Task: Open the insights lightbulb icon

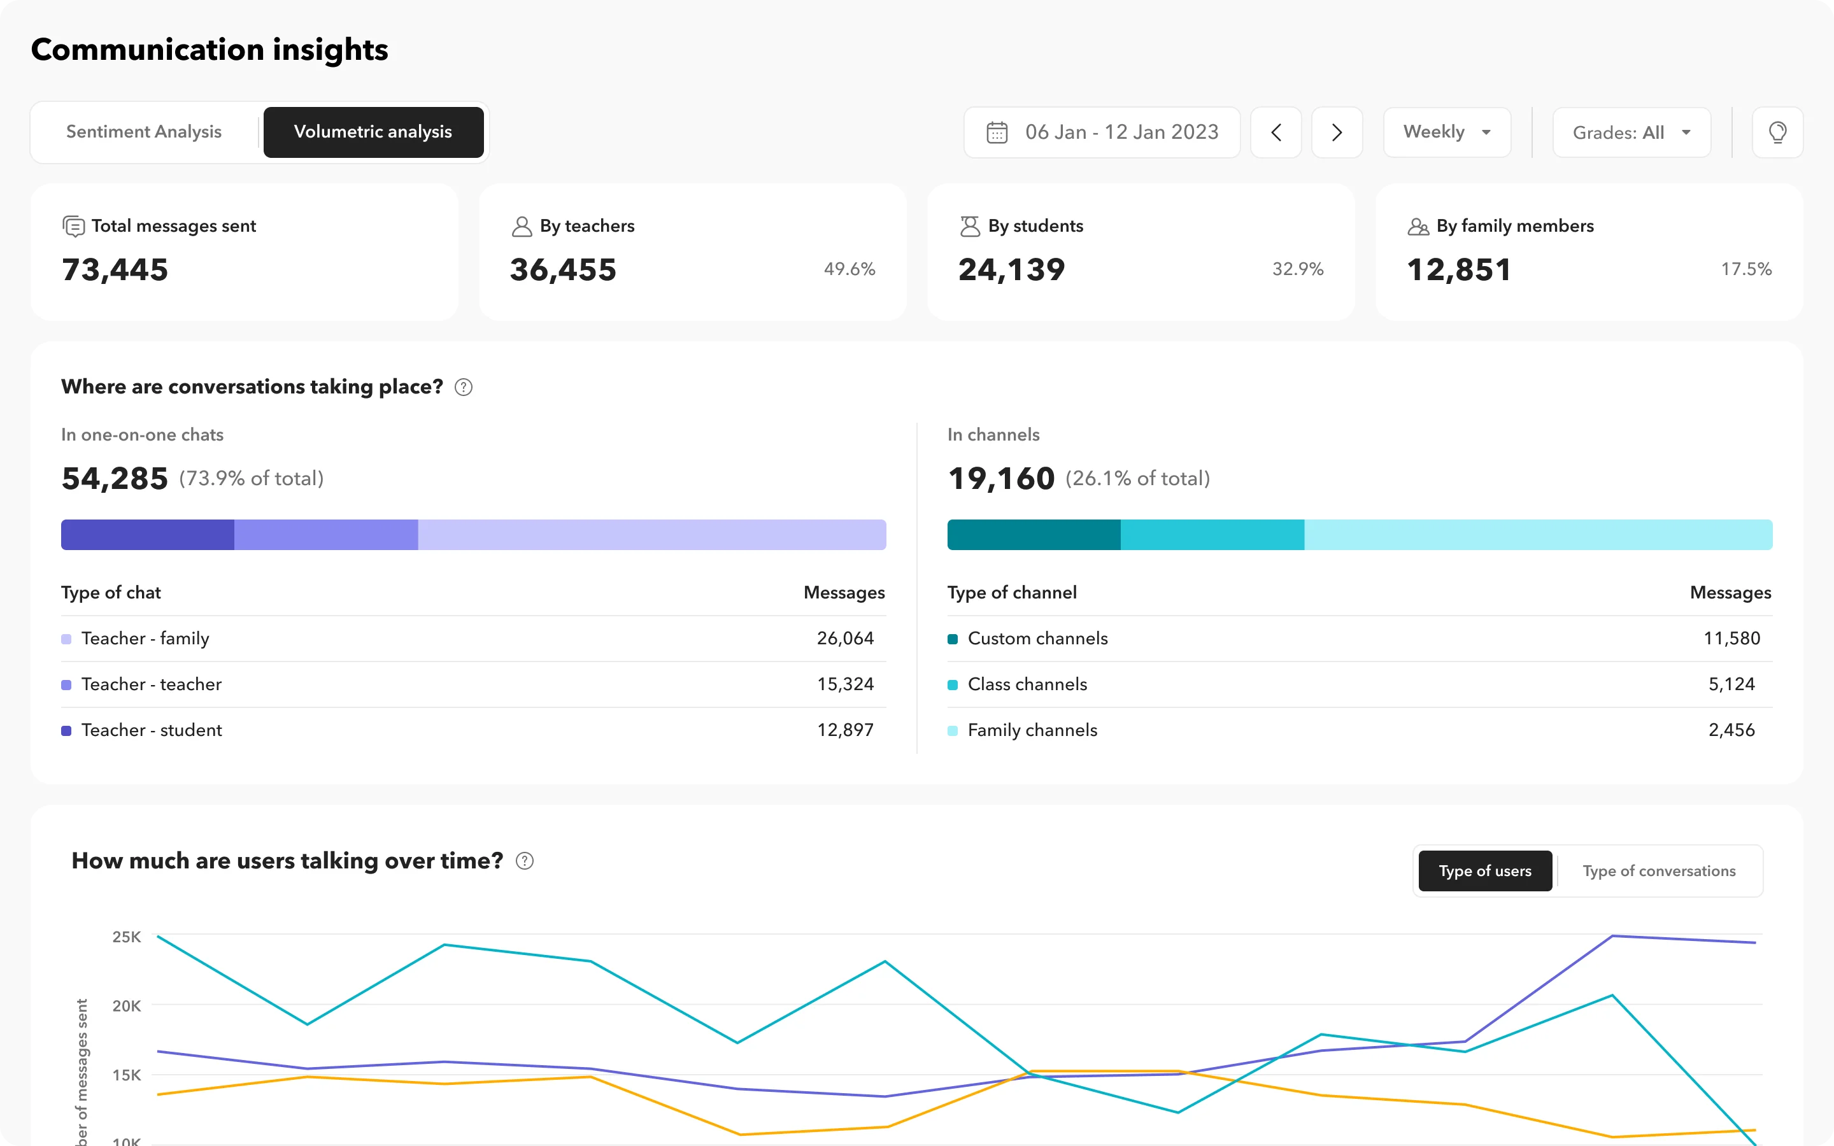Action: [x=1778, y=132]
